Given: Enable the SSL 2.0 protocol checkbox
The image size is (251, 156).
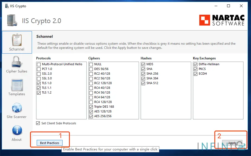Looking at the screenshot, I should 39,74.
